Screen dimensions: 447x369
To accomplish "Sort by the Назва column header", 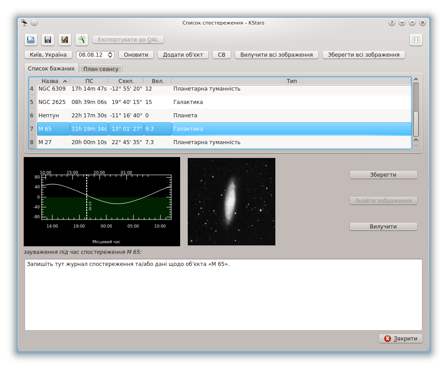I will tap(50, 81).
